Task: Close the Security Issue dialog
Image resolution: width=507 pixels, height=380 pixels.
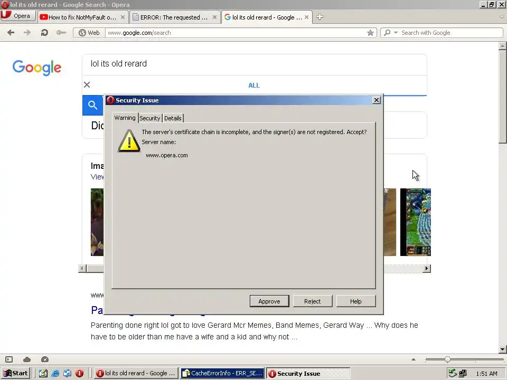Action: pos(377,100)
